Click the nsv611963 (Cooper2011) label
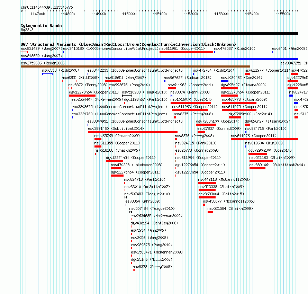 195,107
